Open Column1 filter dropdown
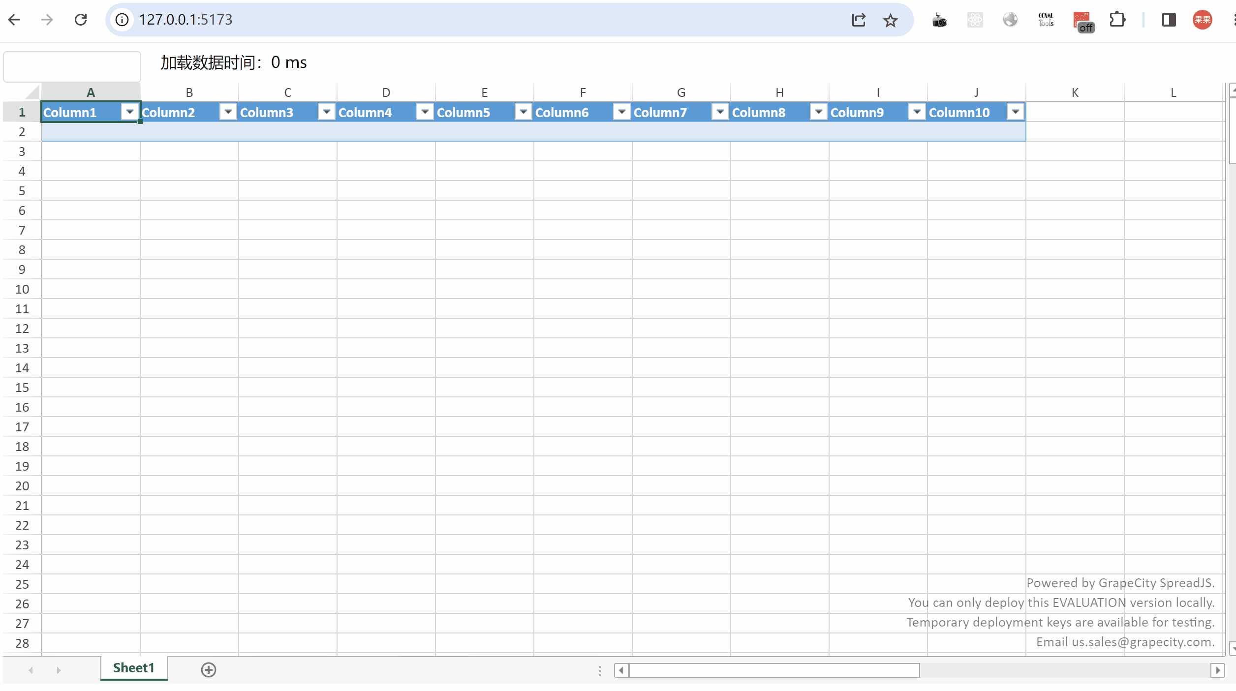This screenshot has width=1236, height=691. [x=130, y=112]
